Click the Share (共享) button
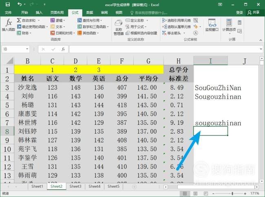This screenshot has width=265, height=197. 253,13
